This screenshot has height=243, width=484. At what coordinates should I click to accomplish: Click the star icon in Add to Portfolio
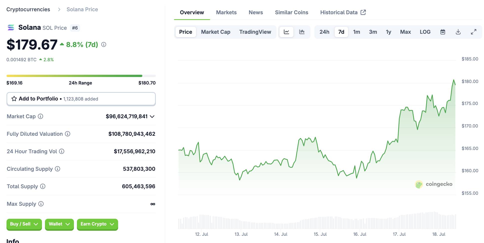[x=14, y=99]
